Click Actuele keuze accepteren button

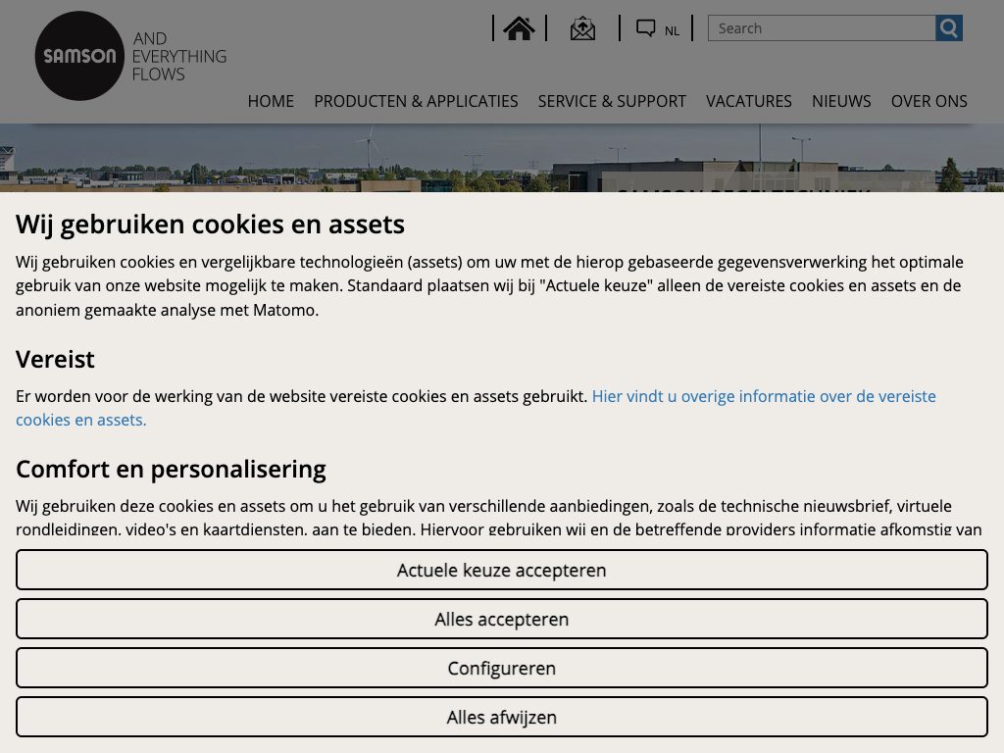coord(501,570)
